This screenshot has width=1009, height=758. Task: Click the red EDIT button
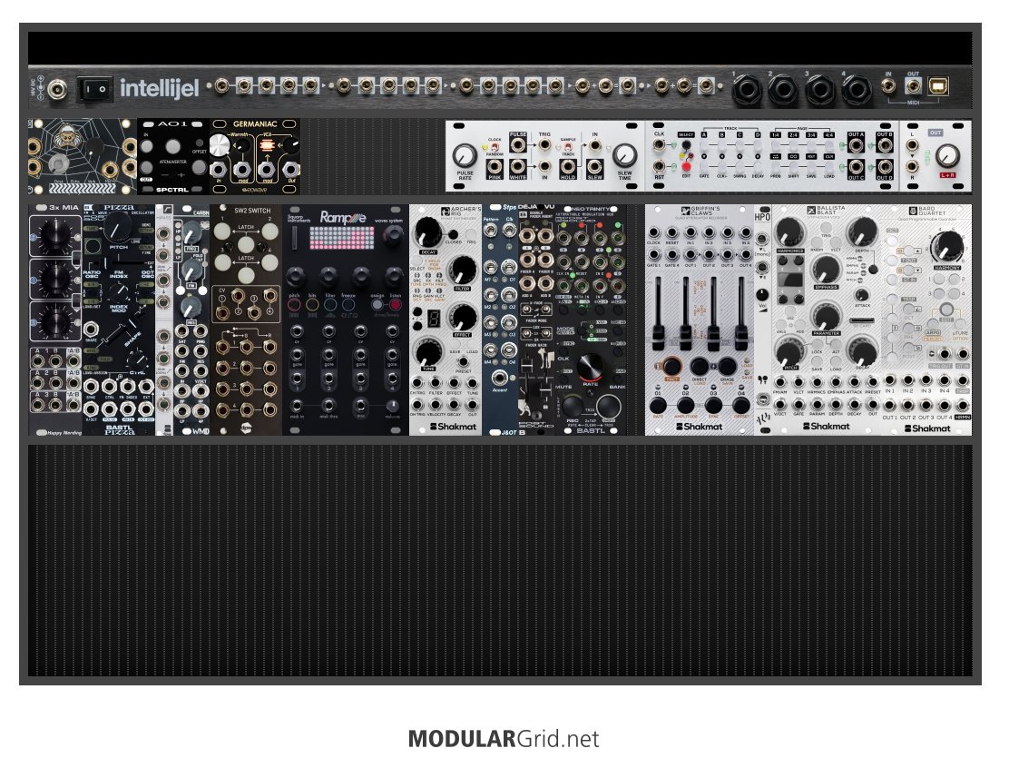click(x=686, y=167)
